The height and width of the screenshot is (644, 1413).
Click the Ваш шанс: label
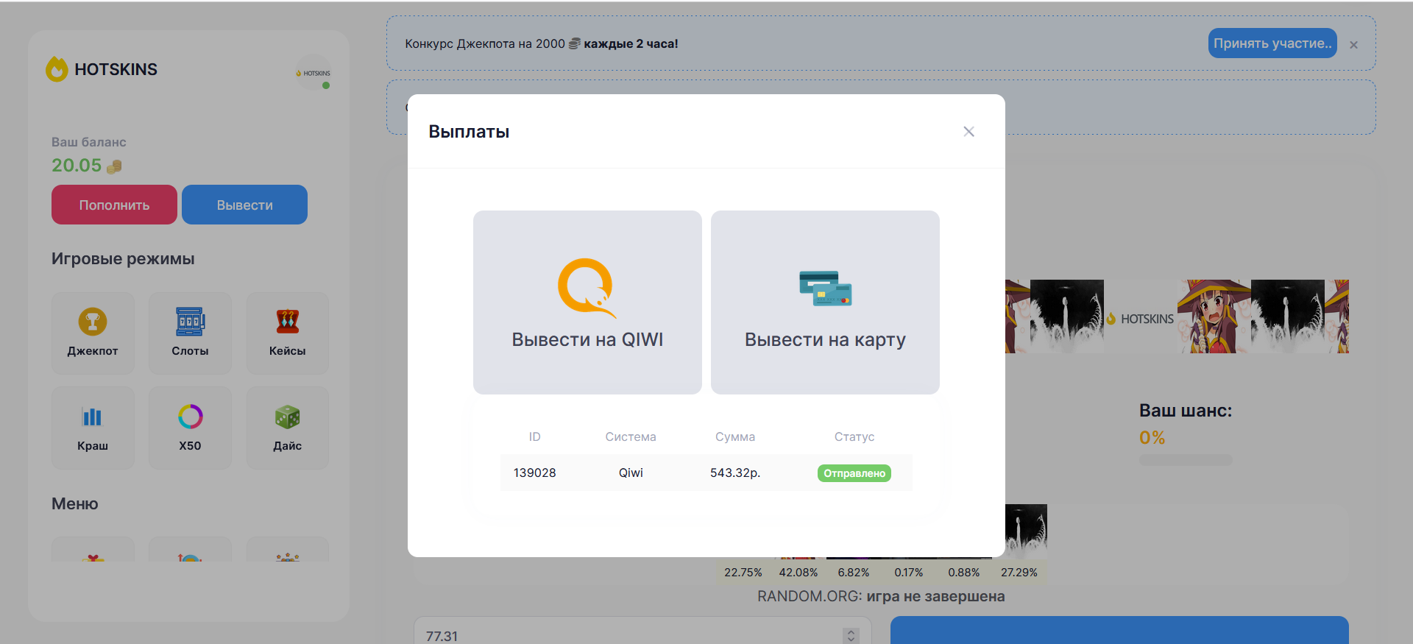click(x=1186, y=410)
